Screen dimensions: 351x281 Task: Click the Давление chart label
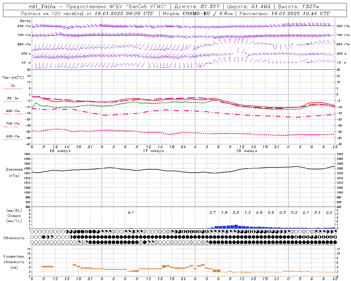[x=14, y=170]
